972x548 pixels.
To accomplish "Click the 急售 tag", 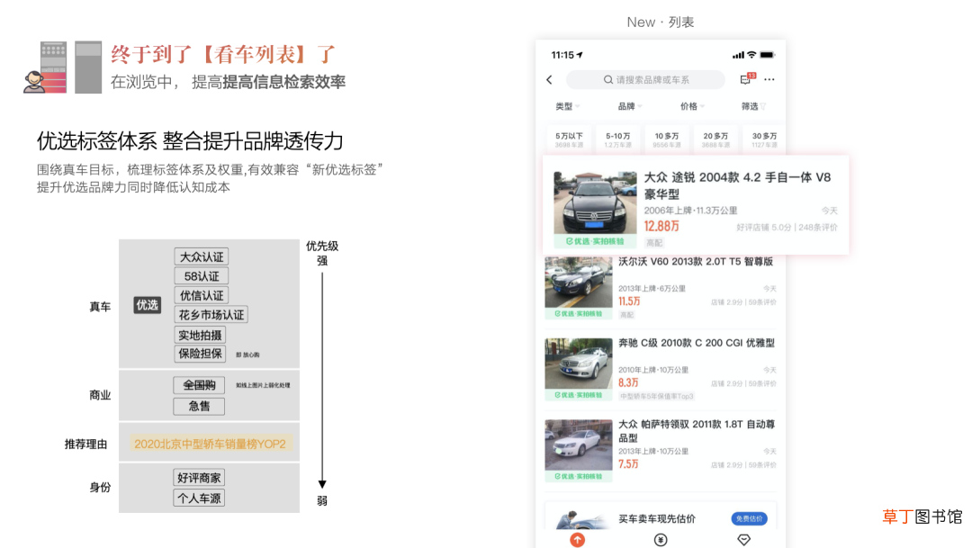I will click(x=199, y=406).
